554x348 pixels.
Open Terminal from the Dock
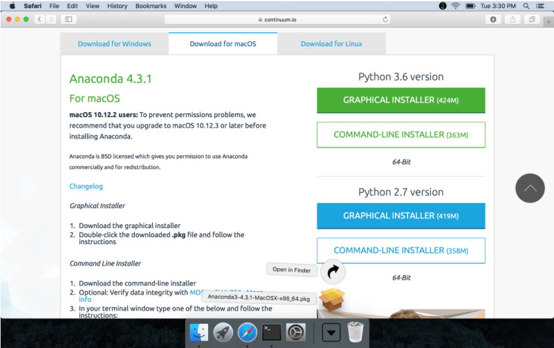pos(271,332)
